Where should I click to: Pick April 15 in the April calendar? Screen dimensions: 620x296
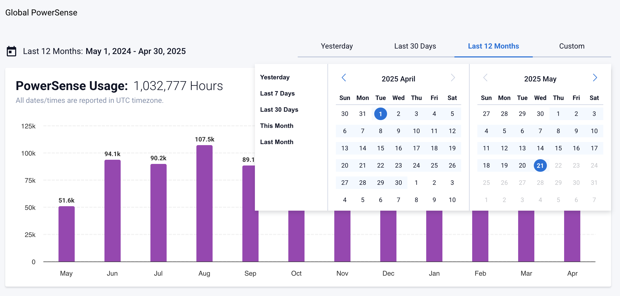(381, 148)
